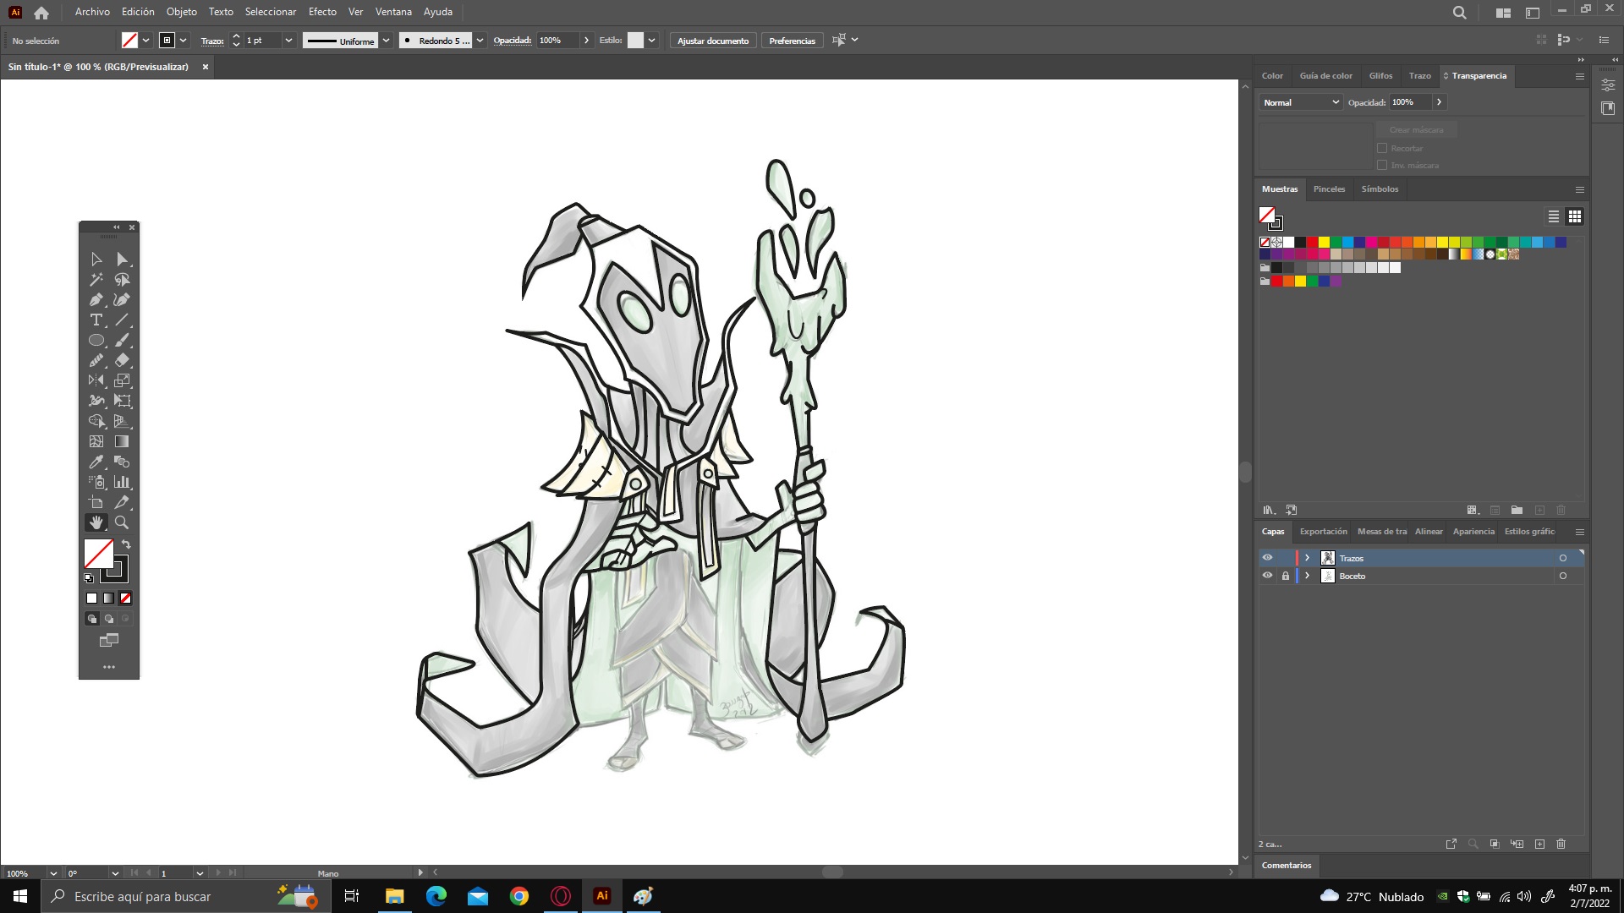Select the Paintbrush tool
The image size is (1624, 913).
(x=123, y=341)
